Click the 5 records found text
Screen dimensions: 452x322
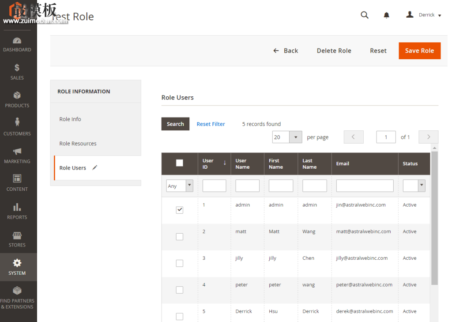tap(261, 124)
